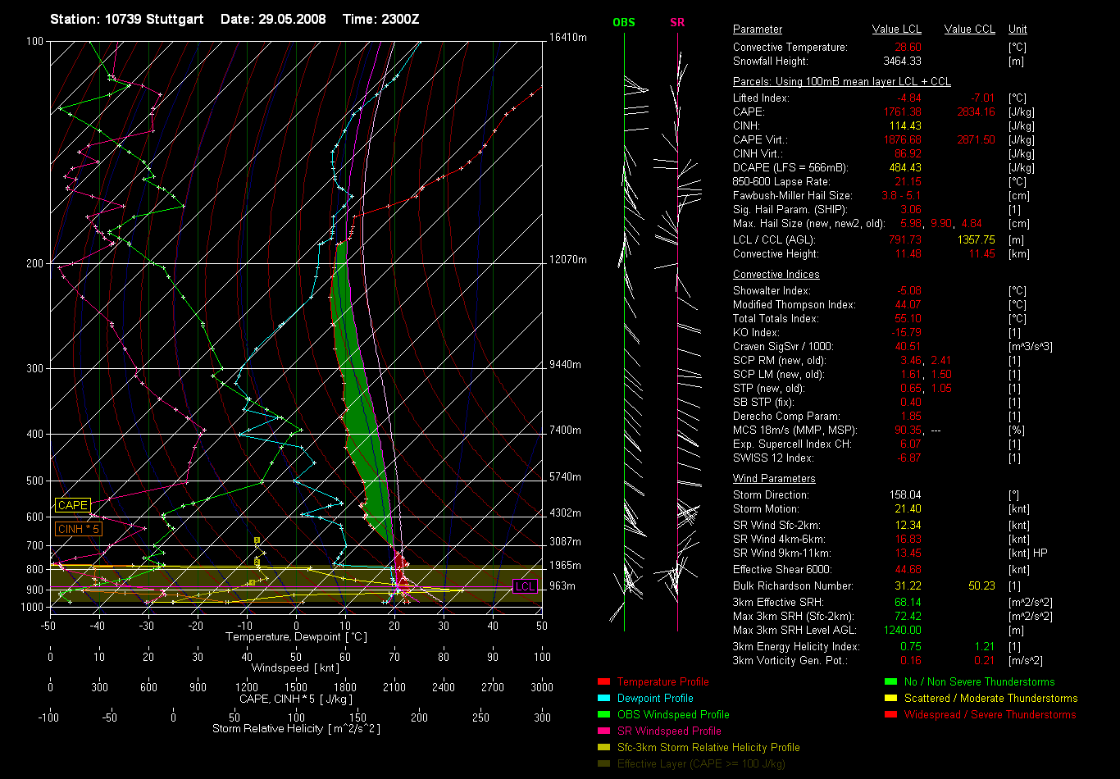Click the cyan Dewpoint Profile legend swatch
This screenshot has height=779, width=1120.
(603, 699)
